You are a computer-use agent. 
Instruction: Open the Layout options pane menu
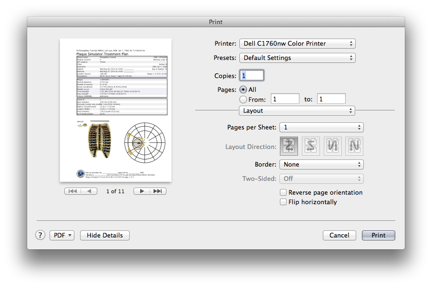297,111
